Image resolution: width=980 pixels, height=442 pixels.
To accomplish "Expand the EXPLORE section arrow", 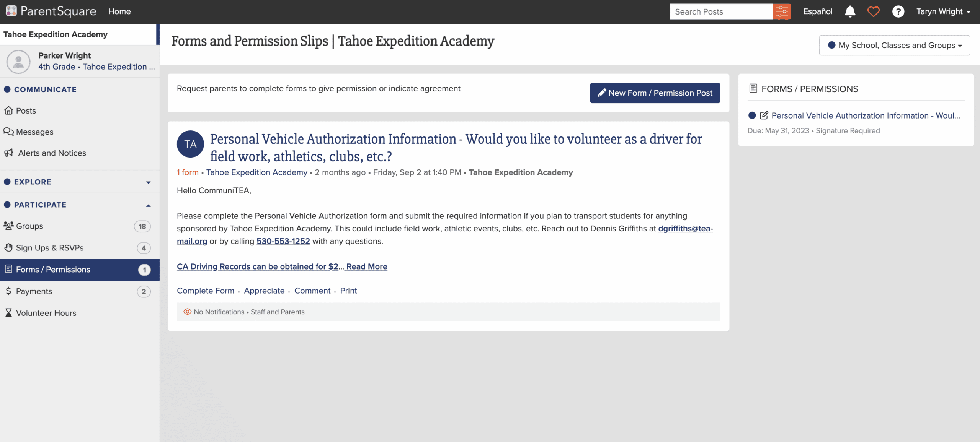I will 148,182.
